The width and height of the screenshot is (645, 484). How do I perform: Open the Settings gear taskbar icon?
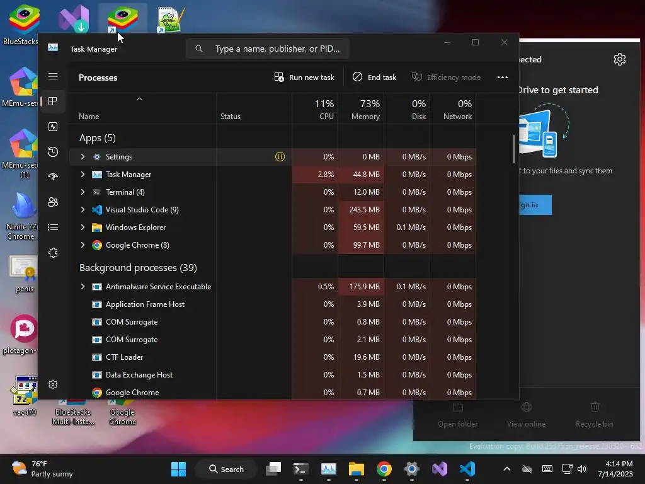pos(412,469)
